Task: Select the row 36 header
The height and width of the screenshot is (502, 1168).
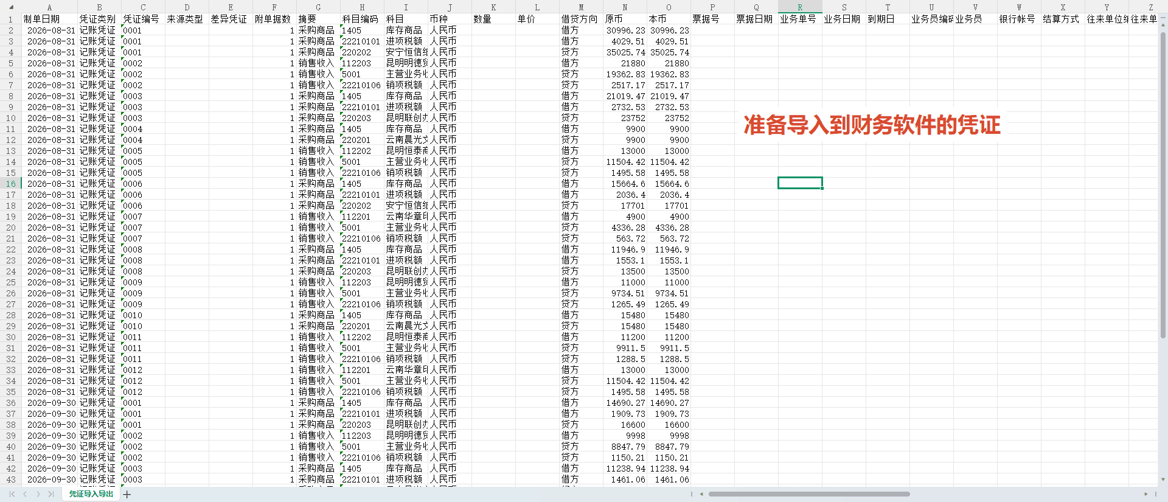Action: pos(10,403)
